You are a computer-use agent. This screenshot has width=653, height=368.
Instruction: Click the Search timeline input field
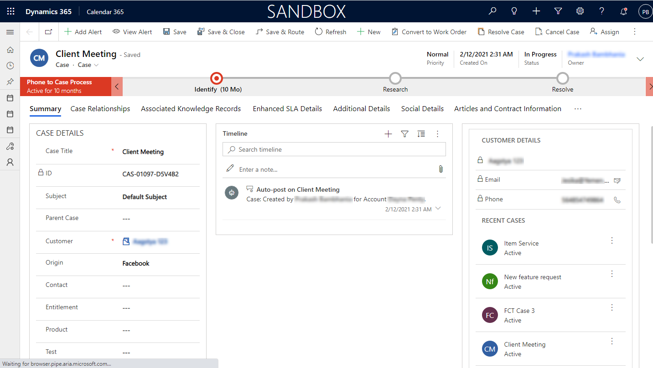coord(334,149)
